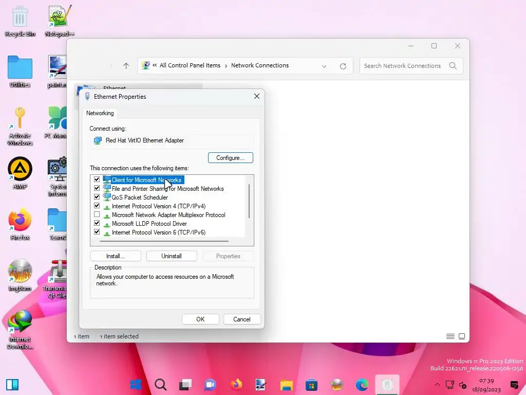Viewport: 526px width, 395px height.
Task: Show hidden tray icons chevron
Action: click(437, 385)
